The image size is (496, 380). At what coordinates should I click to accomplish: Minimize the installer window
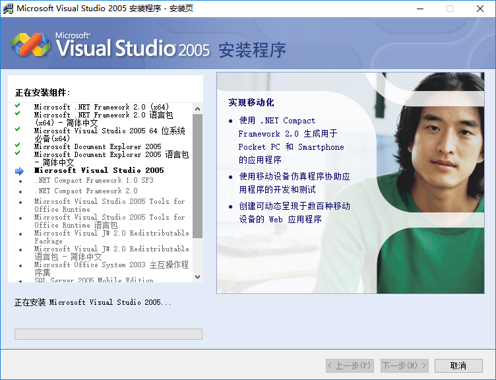coord(420,9)
